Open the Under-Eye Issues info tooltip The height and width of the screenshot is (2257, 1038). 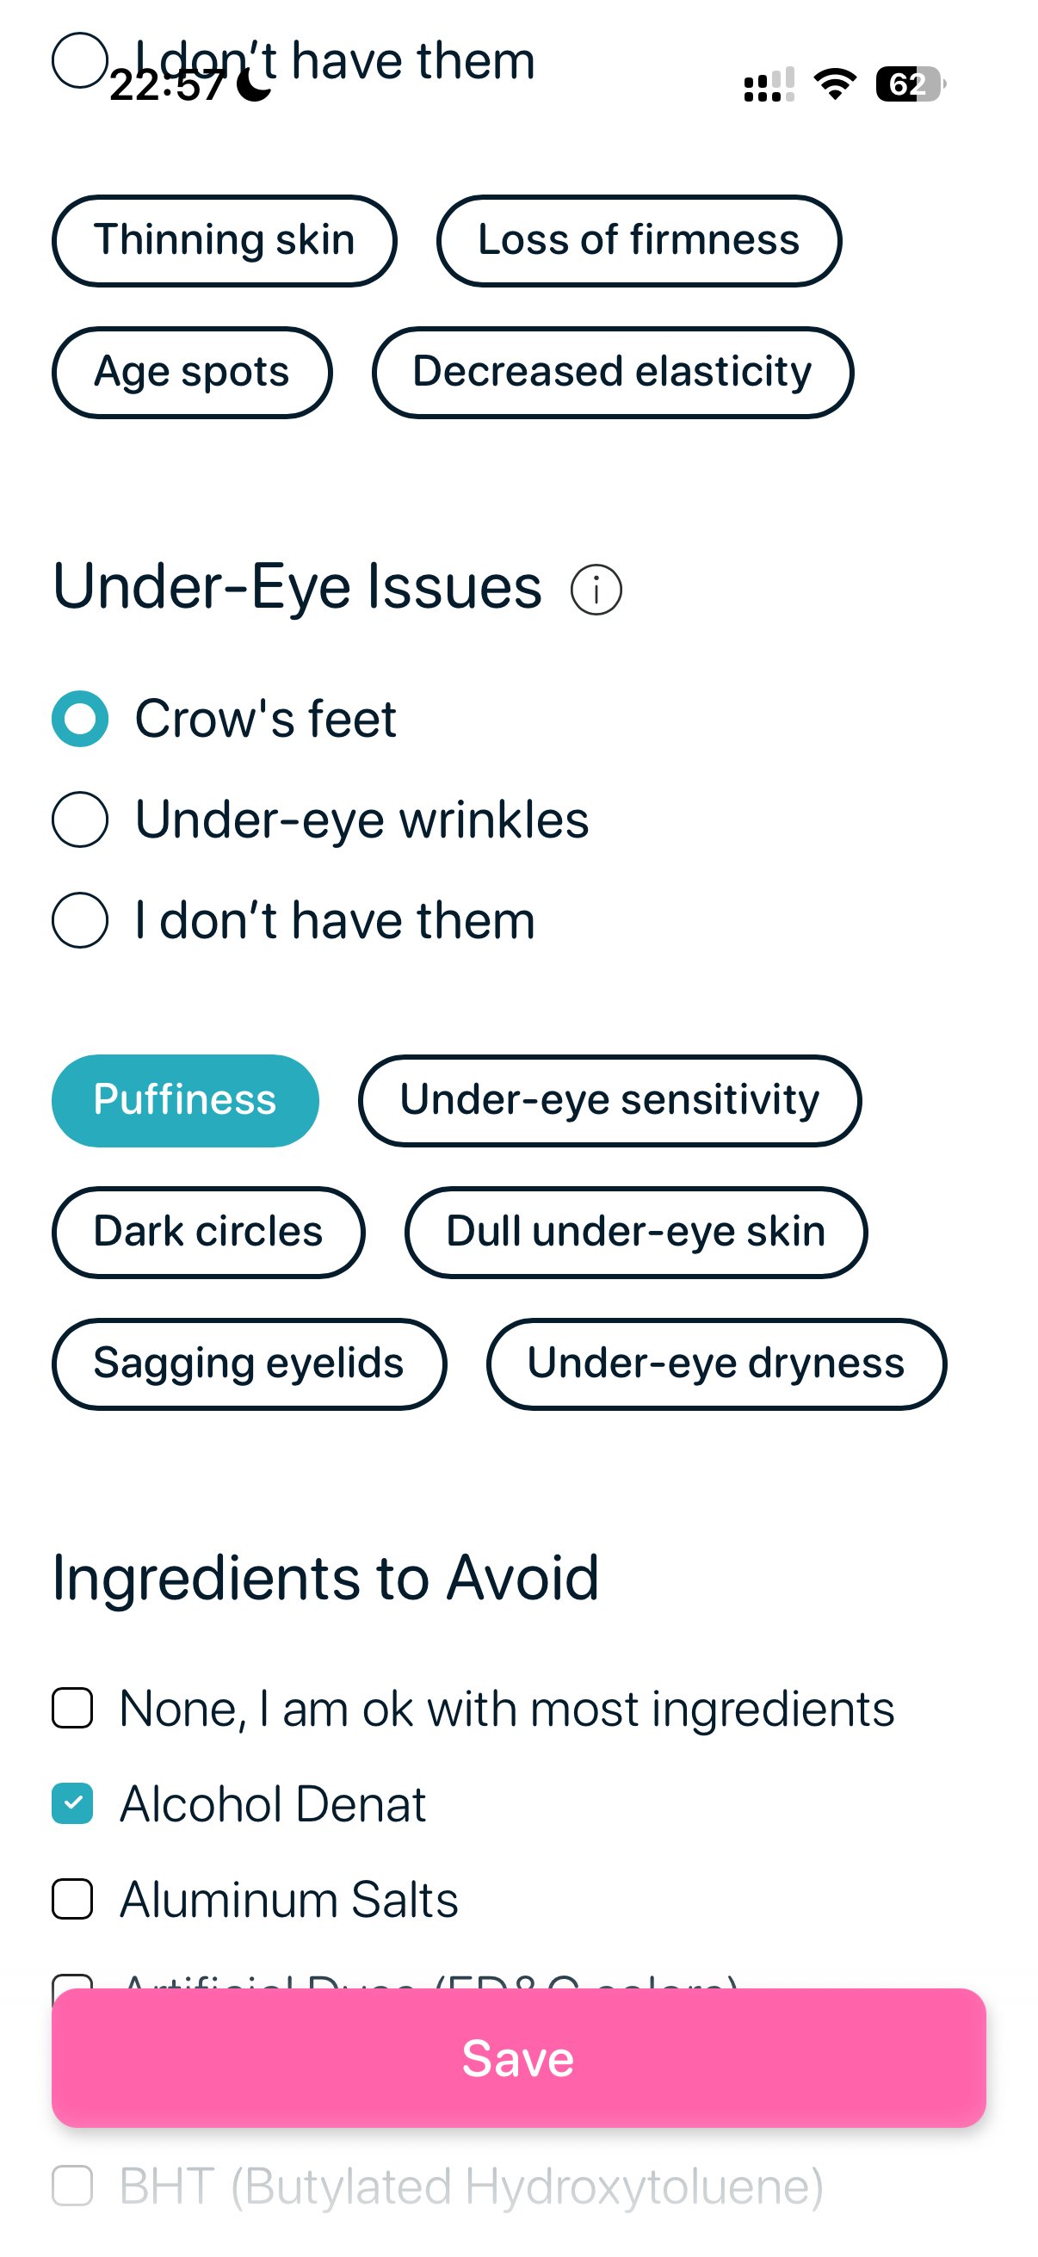[x=596, y=588]
